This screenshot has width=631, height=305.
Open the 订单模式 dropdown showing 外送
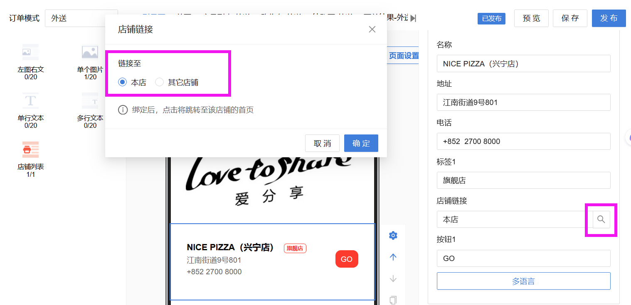click(81, 18)
